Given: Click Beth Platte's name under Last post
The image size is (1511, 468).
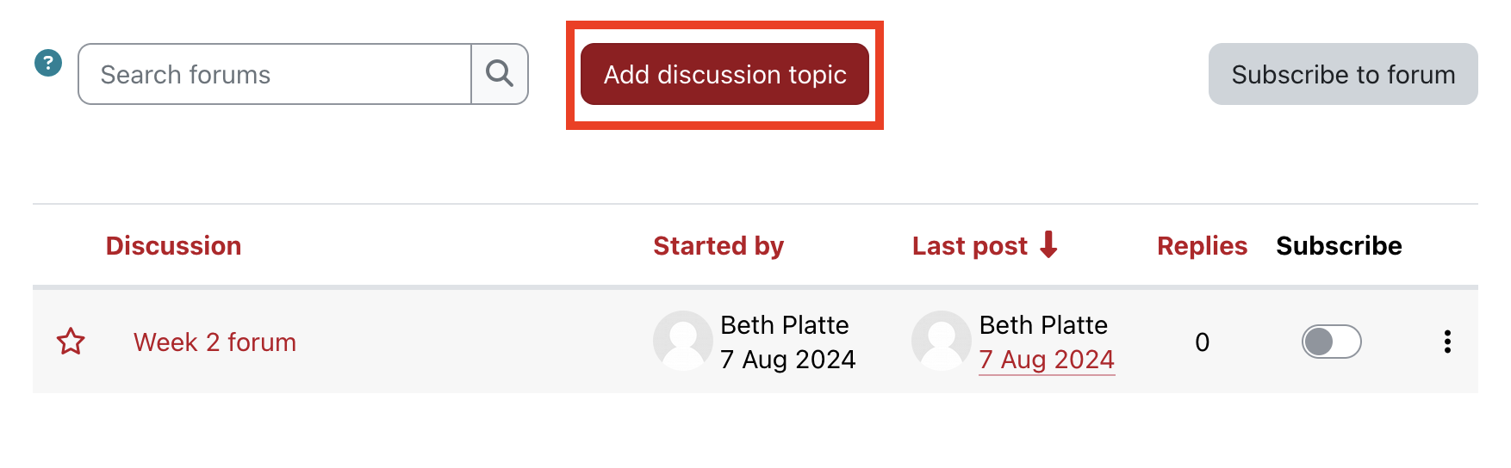Looking at the screenshot, I should coord(1043,325).
